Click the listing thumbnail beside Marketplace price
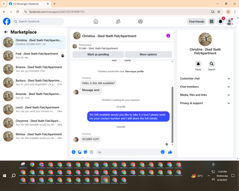The width and height of the screenshot is (239, 191). click(x=75, y=46)
